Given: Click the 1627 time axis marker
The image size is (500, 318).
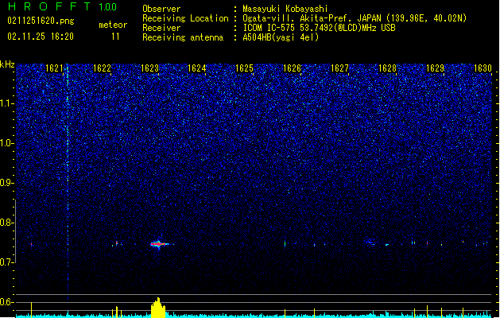Looking at the screenshot, I should [x=339, y=68].
